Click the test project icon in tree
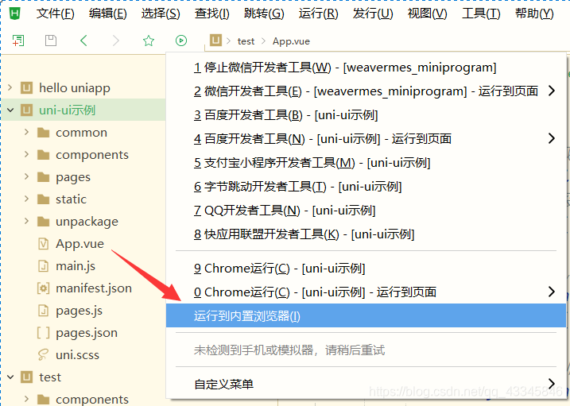The width and height of the screenshot is (570, 406). click(x=26, y=377)
